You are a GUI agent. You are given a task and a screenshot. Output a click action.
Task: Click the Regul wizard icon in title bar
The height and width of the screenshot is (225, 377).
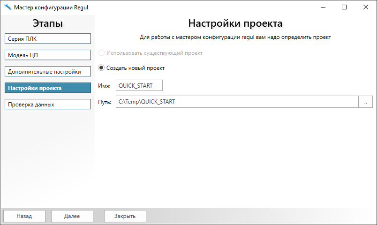pos(8,7)
